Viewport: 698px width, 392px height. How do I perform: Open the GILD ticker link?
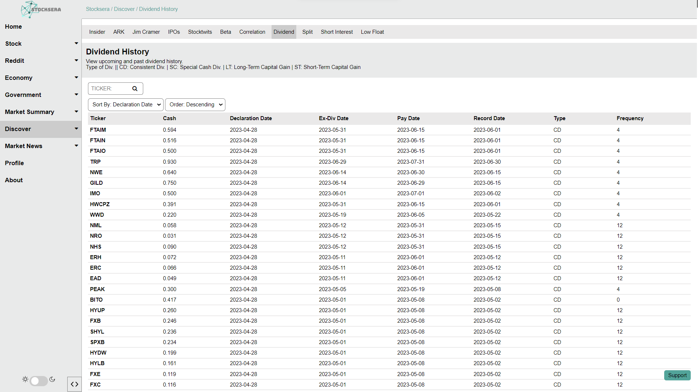[96, 183]
